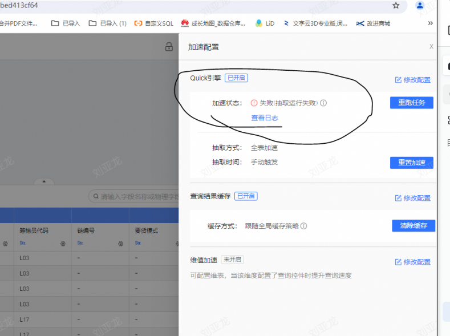
Task: Click the 未开启 tag beside 维值加速
Action: click(x=232, y=260)
